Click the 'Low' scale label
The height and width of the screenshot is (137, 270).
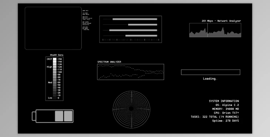pos(50,98)
